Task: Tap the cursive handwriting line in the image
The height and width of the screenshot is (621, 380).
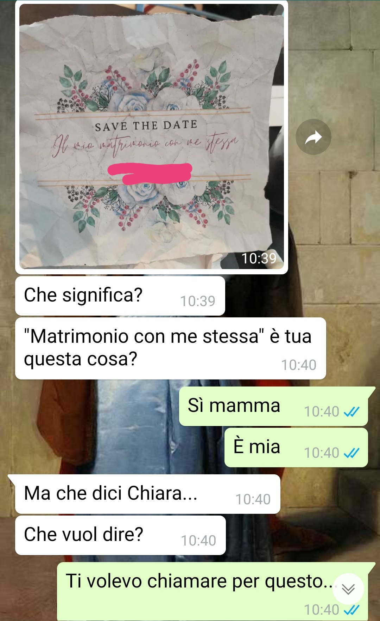Action: pyautogui.click(x=146, y=144)
